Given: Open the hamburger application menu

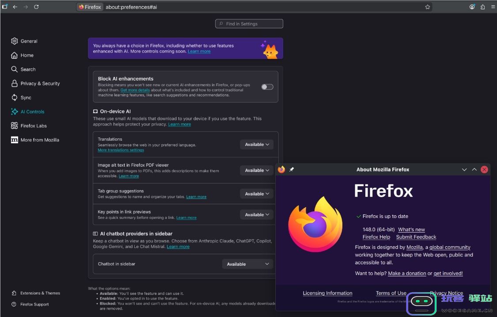Looking at the screenshot, I should click(x=493, y=7).
